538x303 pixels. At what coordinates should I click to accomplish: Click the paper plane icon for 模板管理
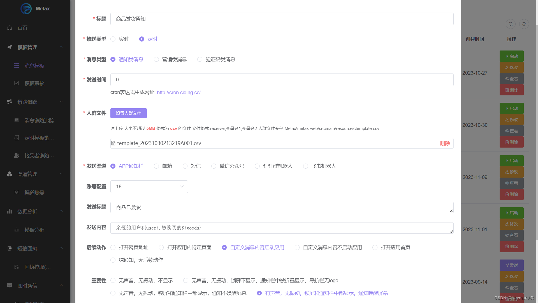point(10,47)
